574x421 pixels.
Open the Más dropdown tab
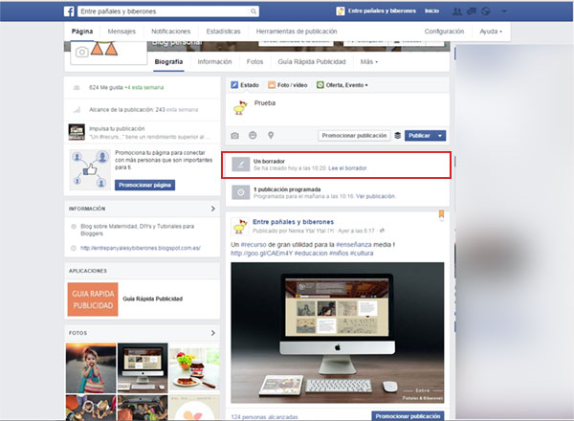368,62
